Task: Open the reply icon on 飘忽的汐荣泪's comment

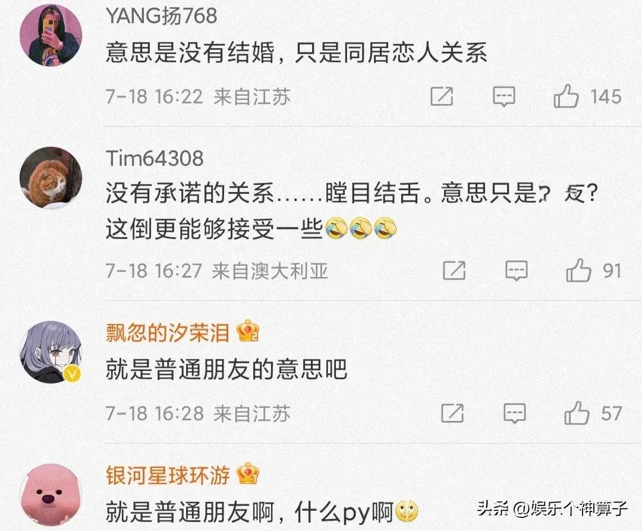Action: point(514,413)
